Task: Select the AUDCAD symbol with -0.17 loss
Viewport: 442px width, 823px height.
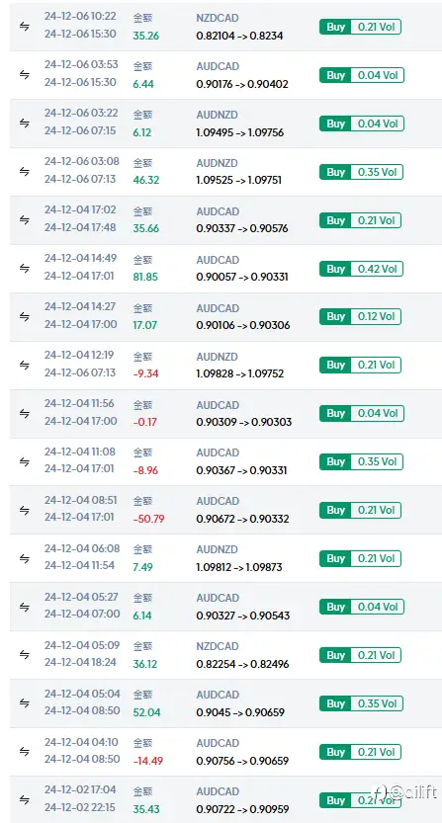Action: 218,405
